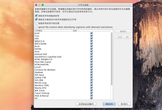
Task: Select the Infix filter row
Action: [73, 38]
